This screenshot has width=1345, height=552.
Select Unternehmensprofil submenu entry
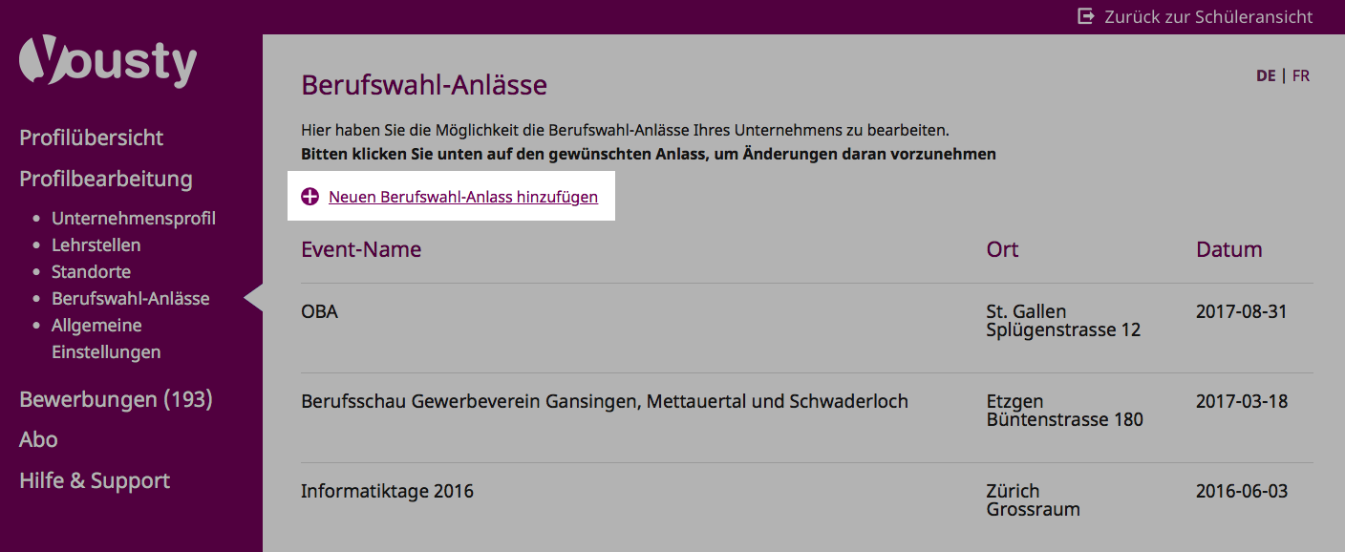click(134, 218)
